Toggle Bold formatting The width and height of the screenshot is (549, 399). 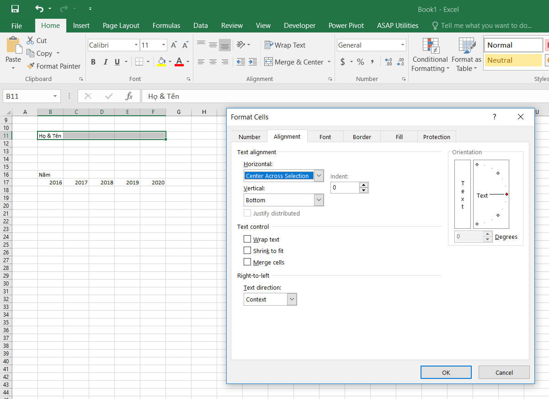click(x=93, y=62)
